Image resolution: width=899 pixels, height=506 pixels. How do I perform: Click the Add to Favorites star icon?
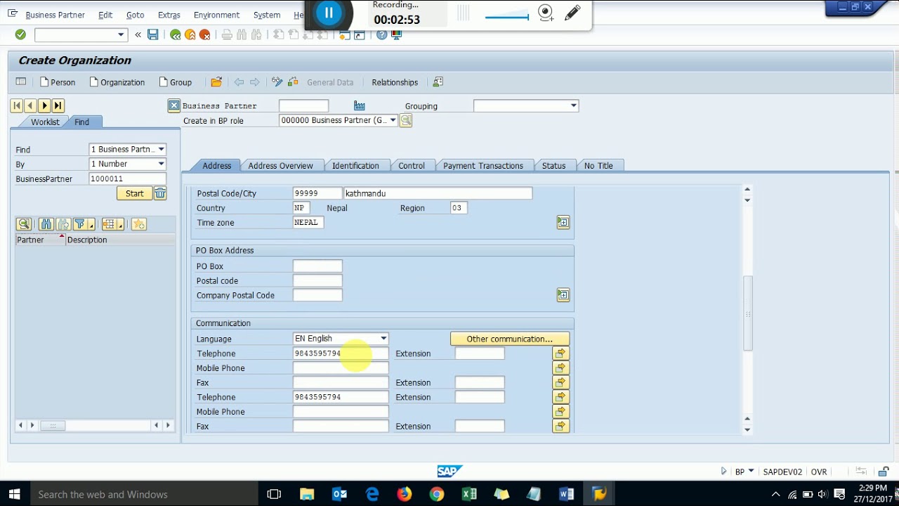point(138,224)
